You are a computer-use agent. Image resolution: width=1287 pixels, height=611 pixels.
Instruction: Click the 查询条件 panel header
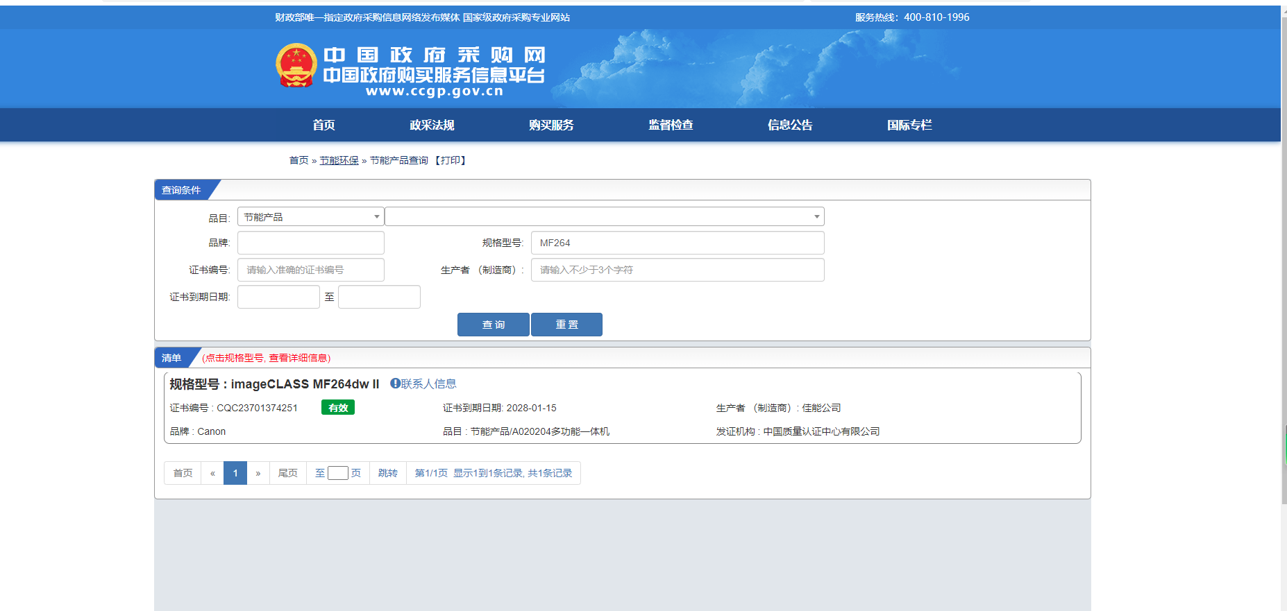pyautogui.click(x=181, y=190)
